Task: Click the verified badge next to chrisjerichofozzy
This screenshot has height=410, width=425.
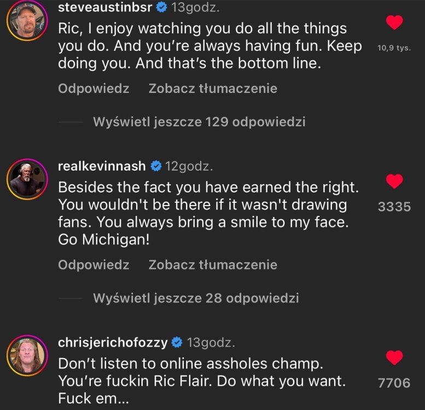Action: (177, 343)
